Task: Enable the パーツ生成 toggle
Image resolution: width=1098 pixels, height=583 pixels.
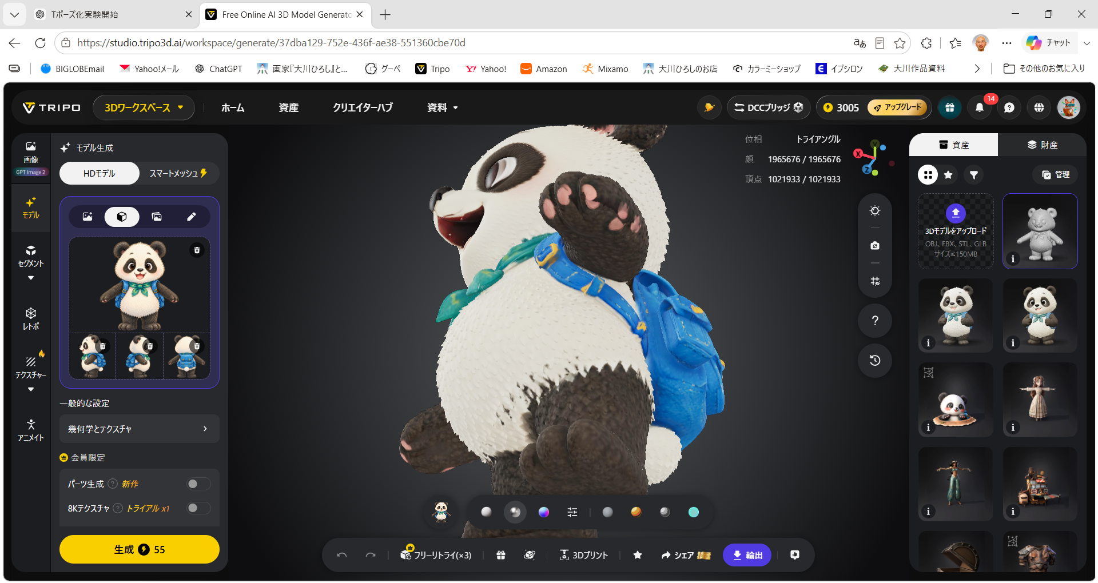Action: coord(198,484)
